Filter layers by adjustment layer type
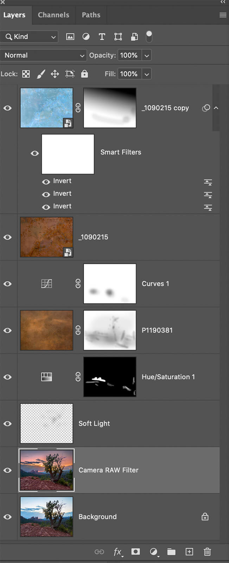229x563 pixels. pyautogui.click(x=86, y=37)
